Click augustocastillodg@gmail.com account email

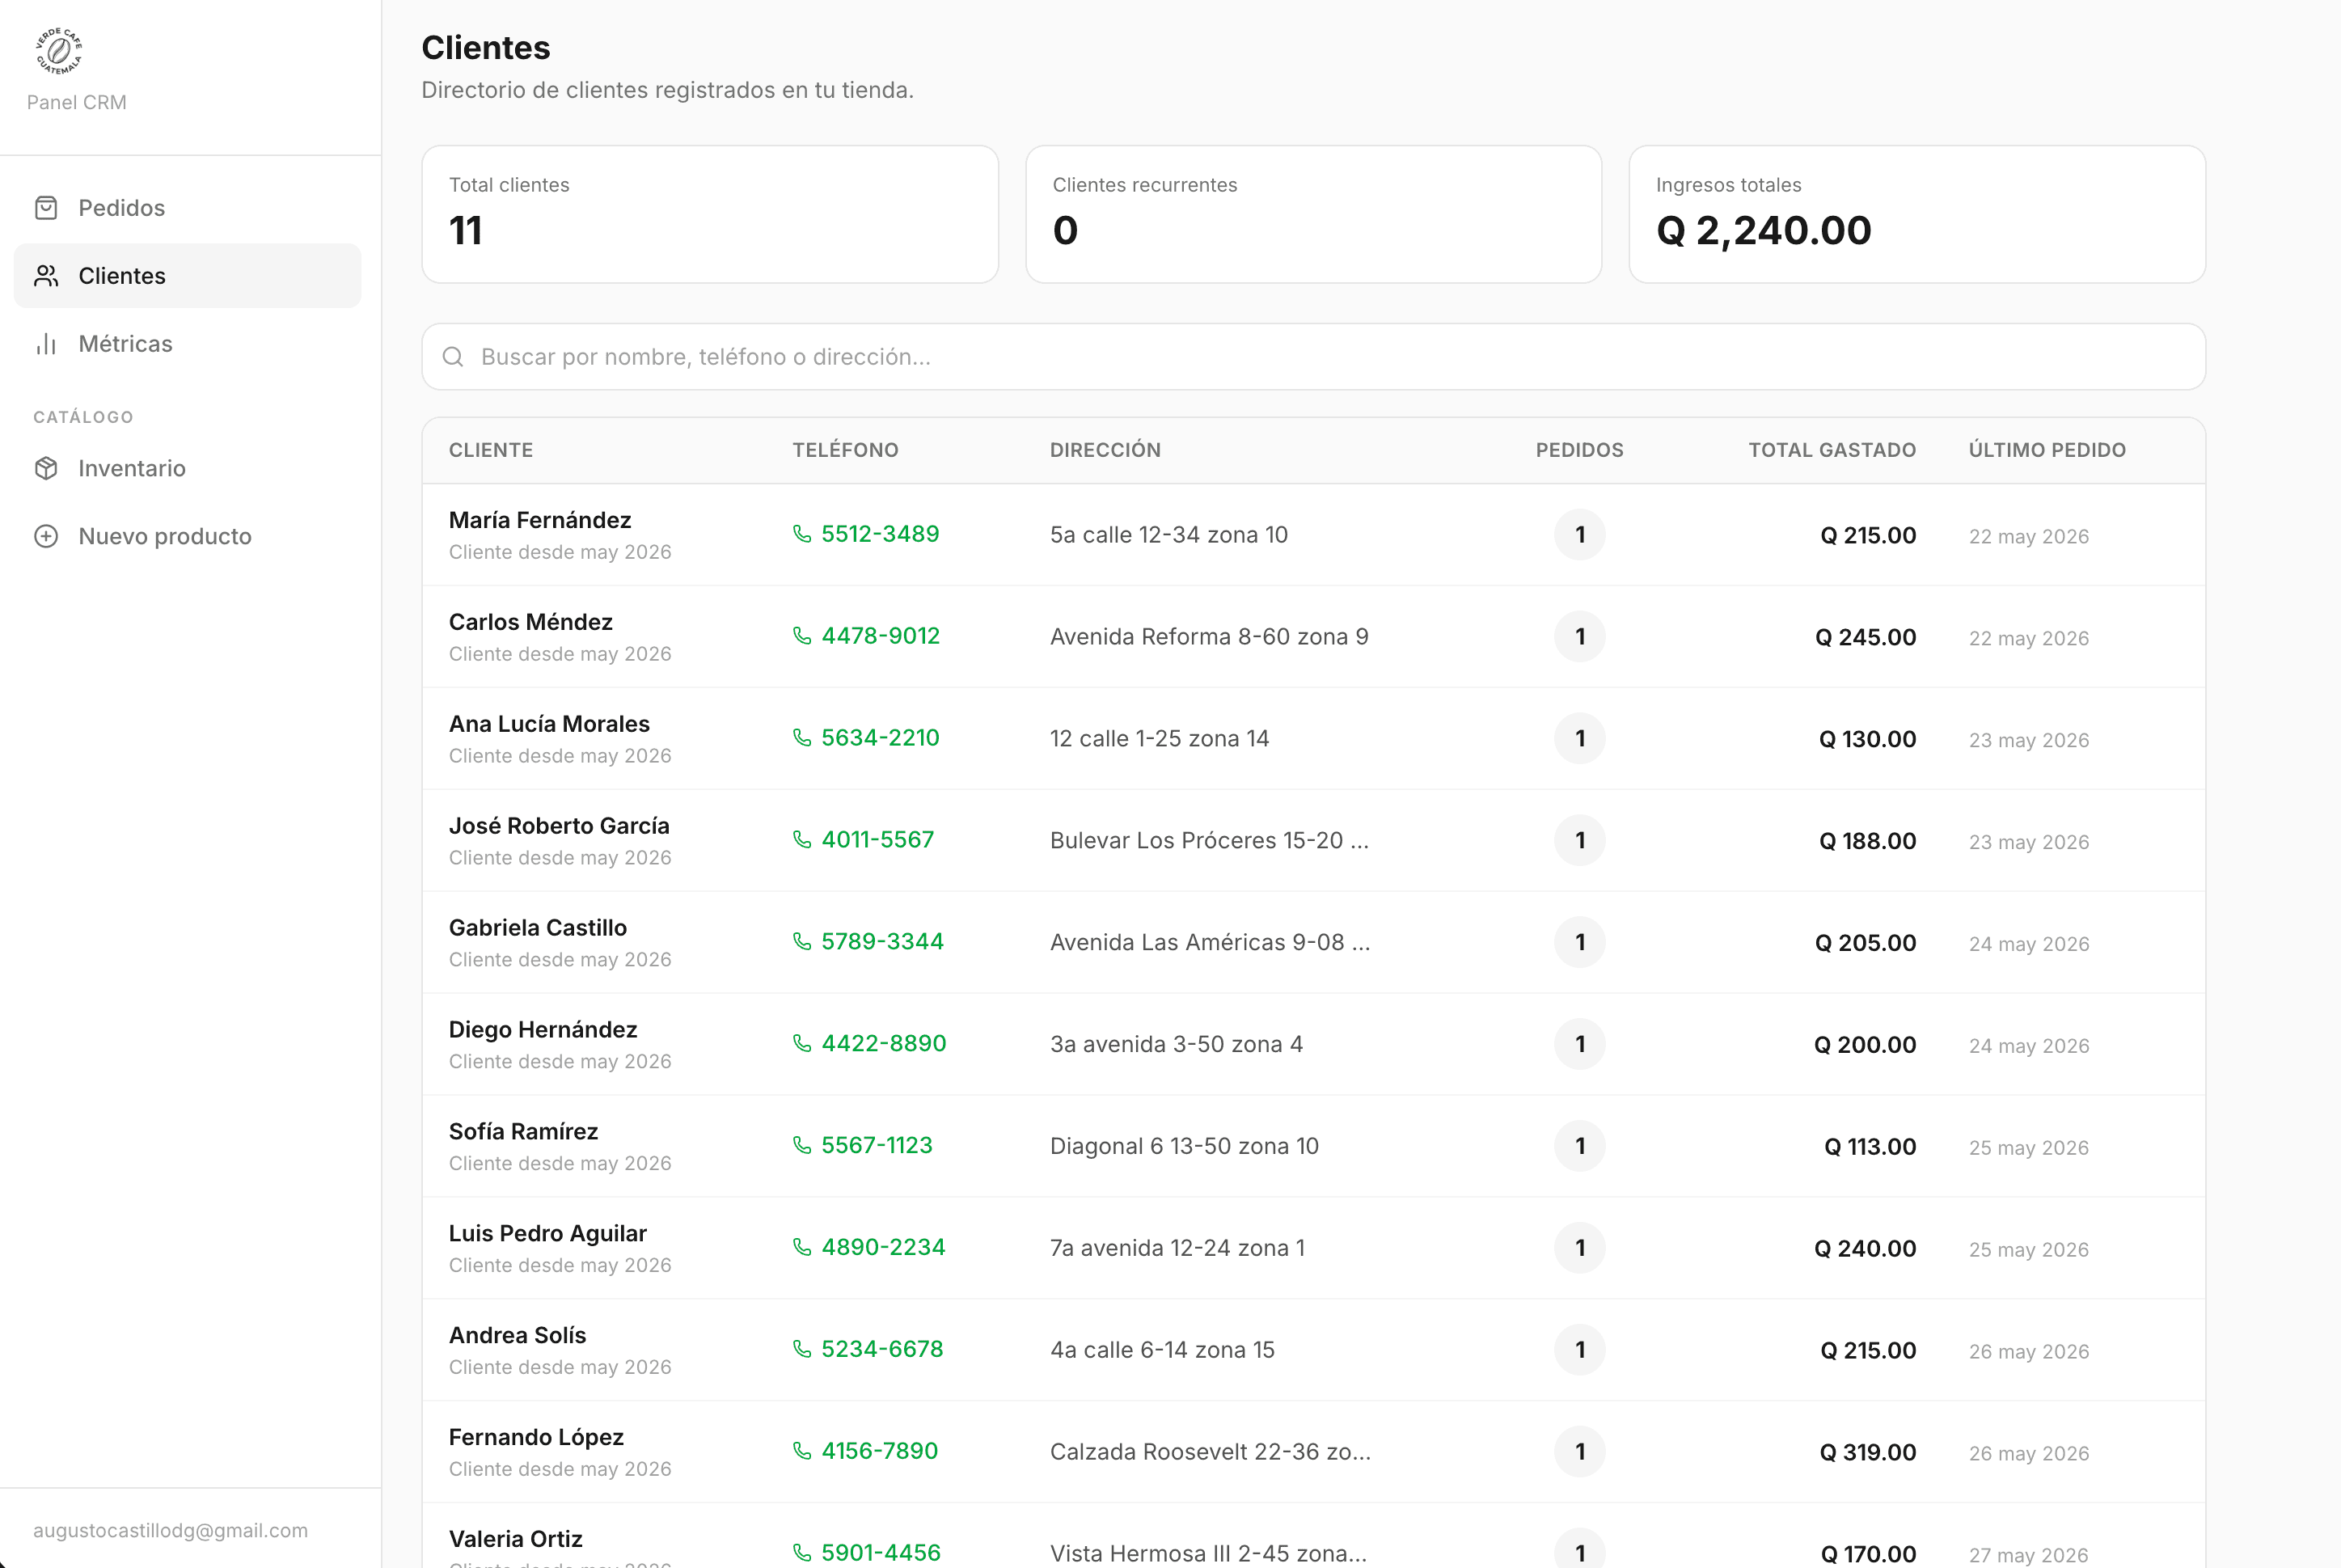[171, 1530]
